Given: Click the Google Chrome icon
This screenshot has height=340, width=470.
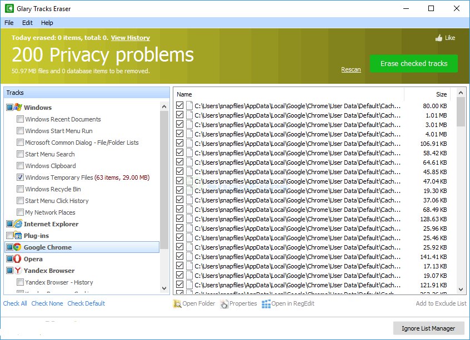Looking at the screenshot, I should point(17,247).
